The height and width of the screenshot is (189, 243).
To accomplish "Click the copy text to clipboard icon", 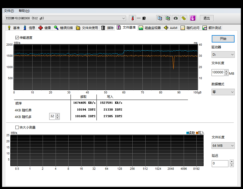I will [x=160, y=18].
